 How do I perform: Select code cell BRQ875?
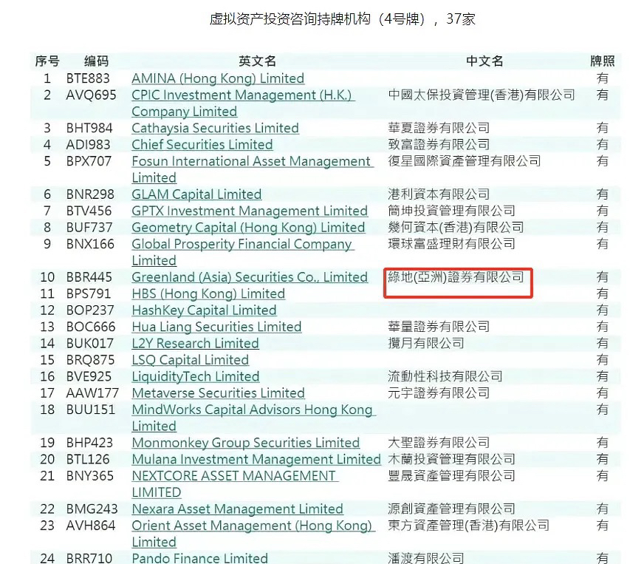90,360
